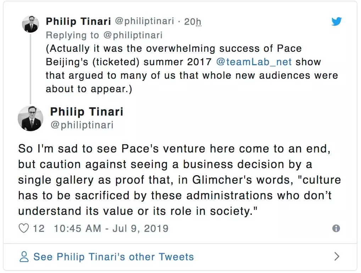The height and width of the screenshot is (273, 361).
Task: Click the @philiptinari handle in reply header
Action: 144,21
